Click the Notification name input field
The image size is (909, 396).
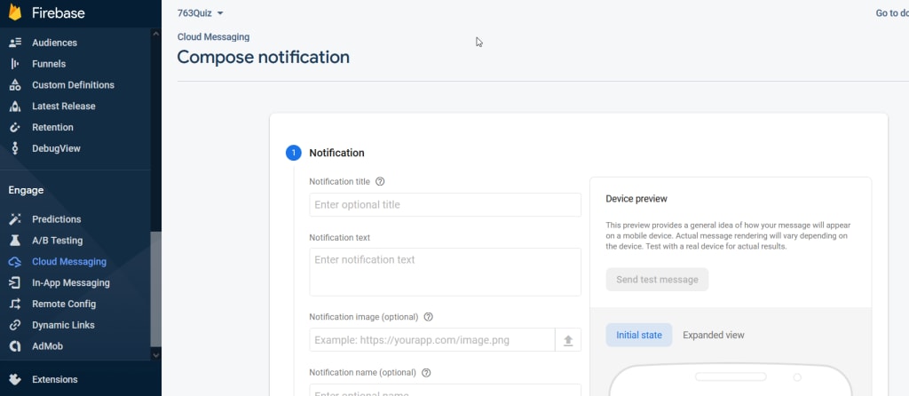(x=446, y=390)
